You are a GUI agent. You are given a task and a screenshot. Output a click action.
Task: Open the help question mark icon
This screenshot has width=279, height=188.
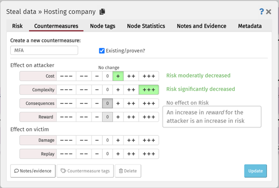point(261,11)
